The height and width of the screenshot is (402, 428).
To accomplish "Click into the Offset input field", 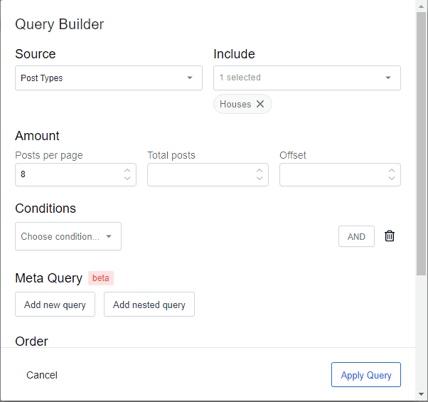I will pos(332,174).
